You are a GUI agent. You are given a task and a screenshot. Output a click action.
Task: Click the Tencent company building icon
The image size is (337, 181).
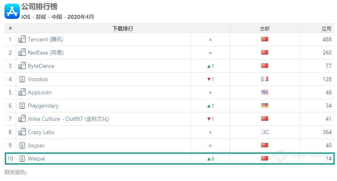(x=22, y=39)
